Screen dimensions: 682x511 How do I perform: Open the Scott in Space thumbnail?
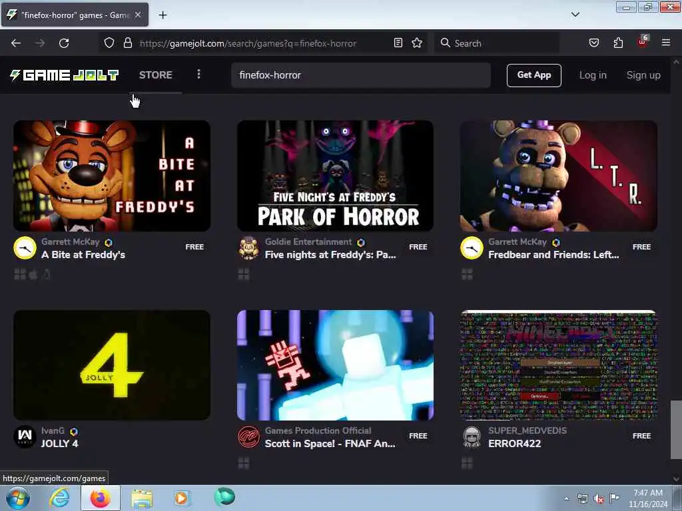[335, 365]
